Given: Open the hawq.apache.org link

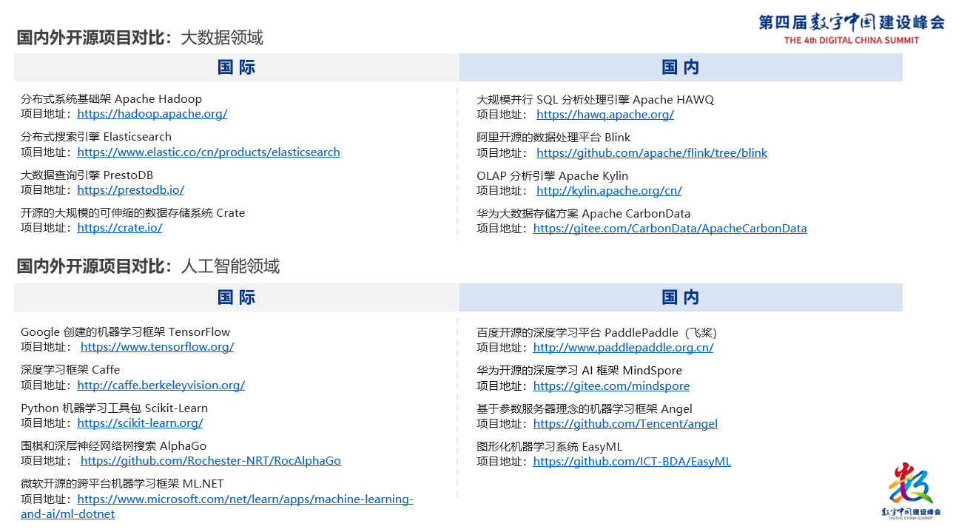Looking at the screenshot, I should (605, 115).
